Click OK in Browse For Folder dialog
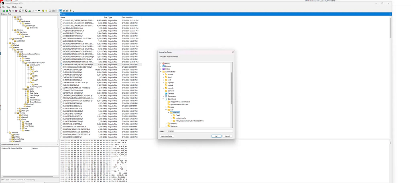The width and height of the screenshot is (411, 183). [216, 136]
